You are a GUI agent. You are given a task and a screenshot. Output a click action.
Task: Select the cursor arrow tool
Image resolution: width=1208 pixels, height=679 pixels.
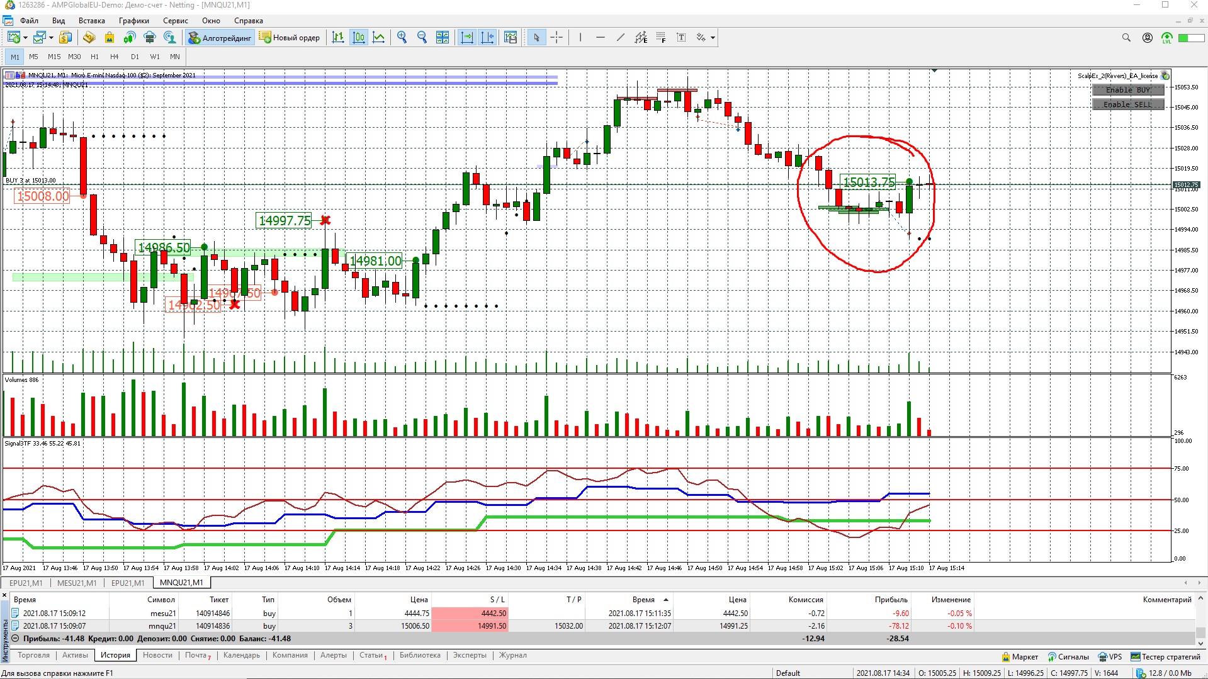tap(536, 38)
